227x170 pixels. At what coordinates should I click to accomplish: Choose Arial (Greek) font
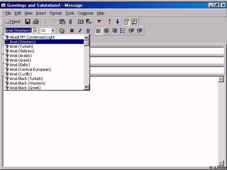(x=44, y=60)
